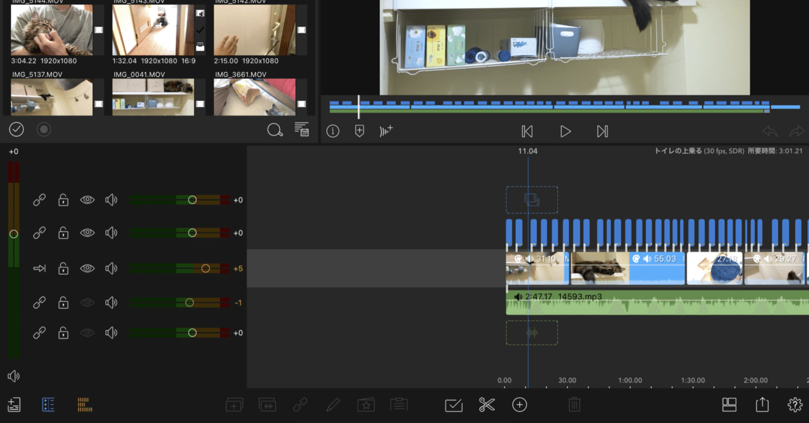
Task: Toggle link on the -1 track
Action: (x=39, y=302)
